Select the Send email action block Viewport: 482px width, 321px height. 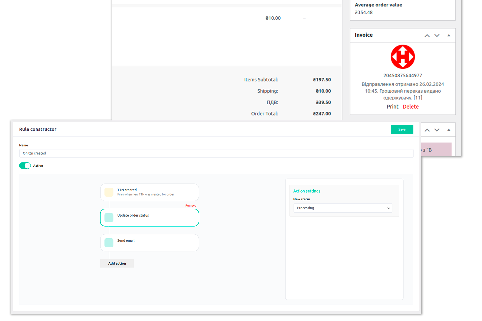(x=155, y=243)
